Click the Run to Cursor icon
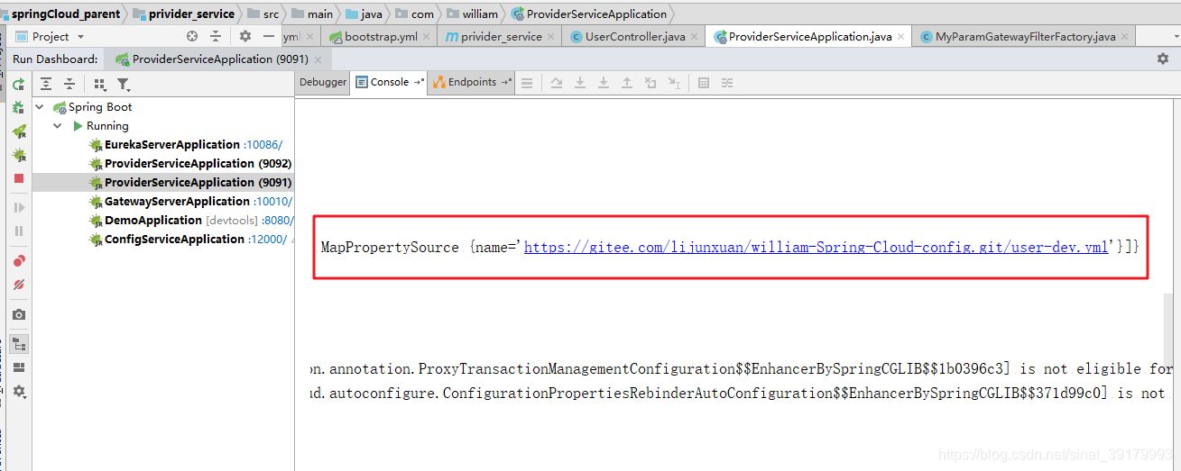Viewport: 1181px width, 471px height. coord(674,83)
